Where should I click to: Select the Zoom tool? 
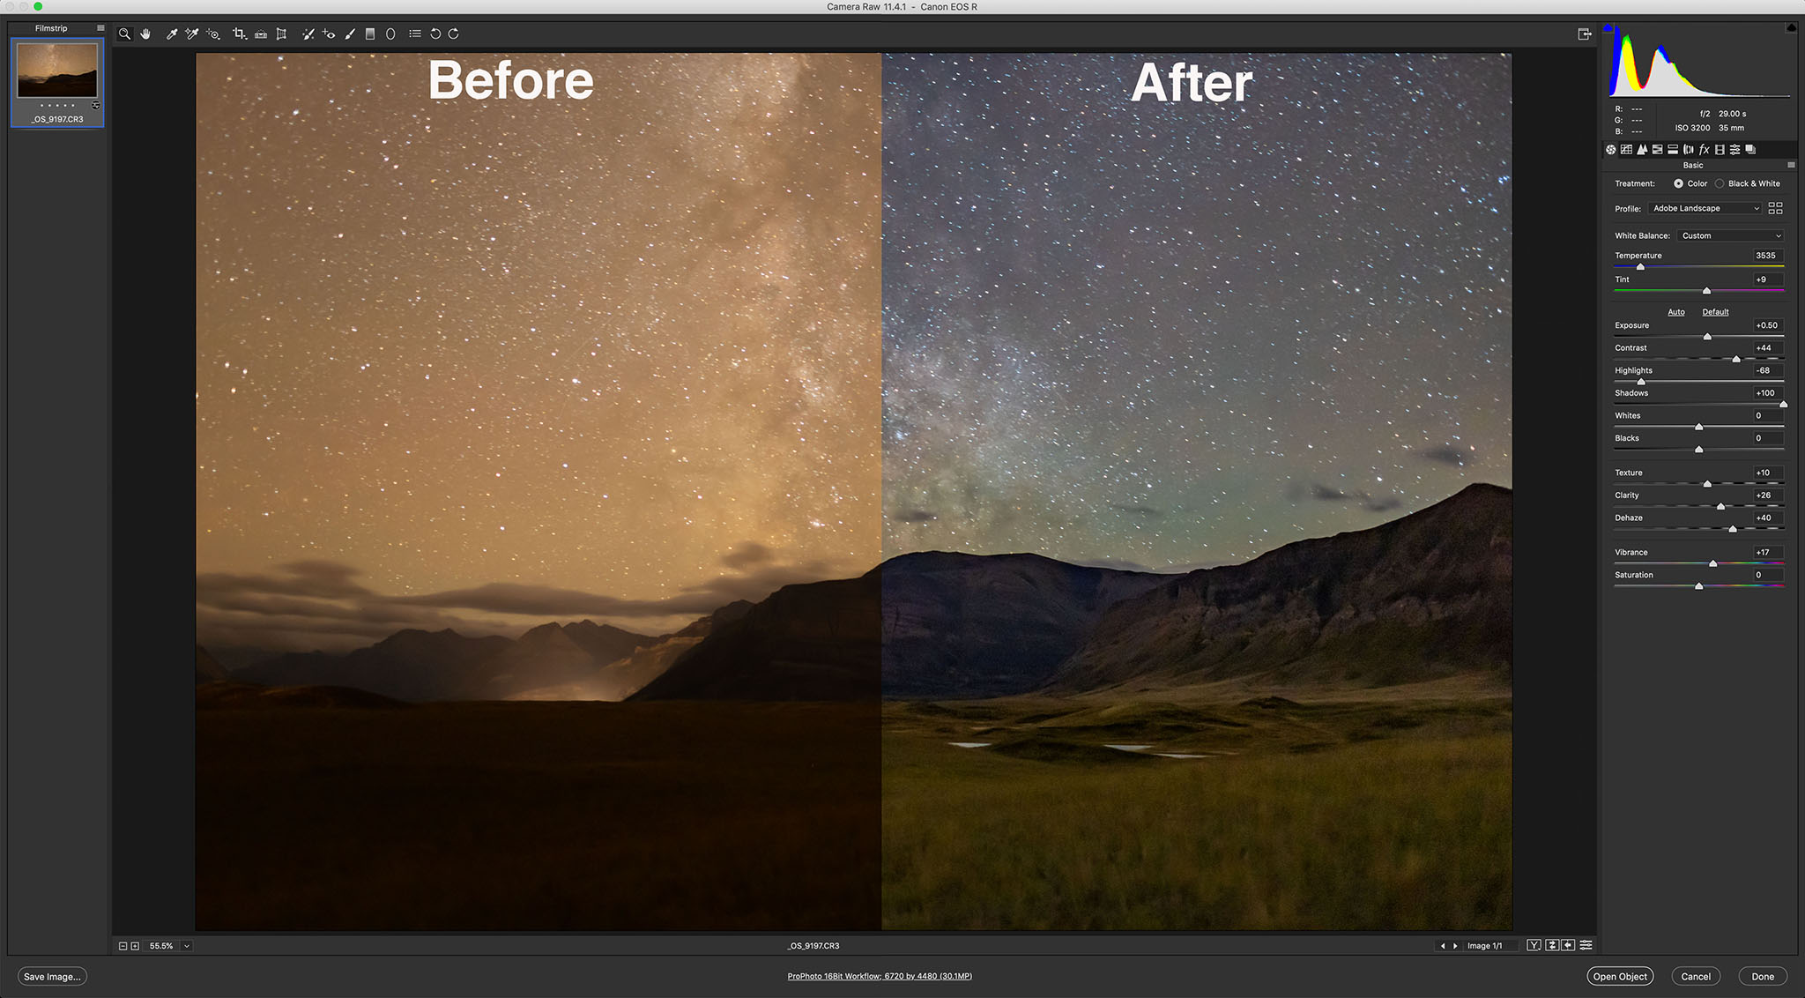coord(124,34)
